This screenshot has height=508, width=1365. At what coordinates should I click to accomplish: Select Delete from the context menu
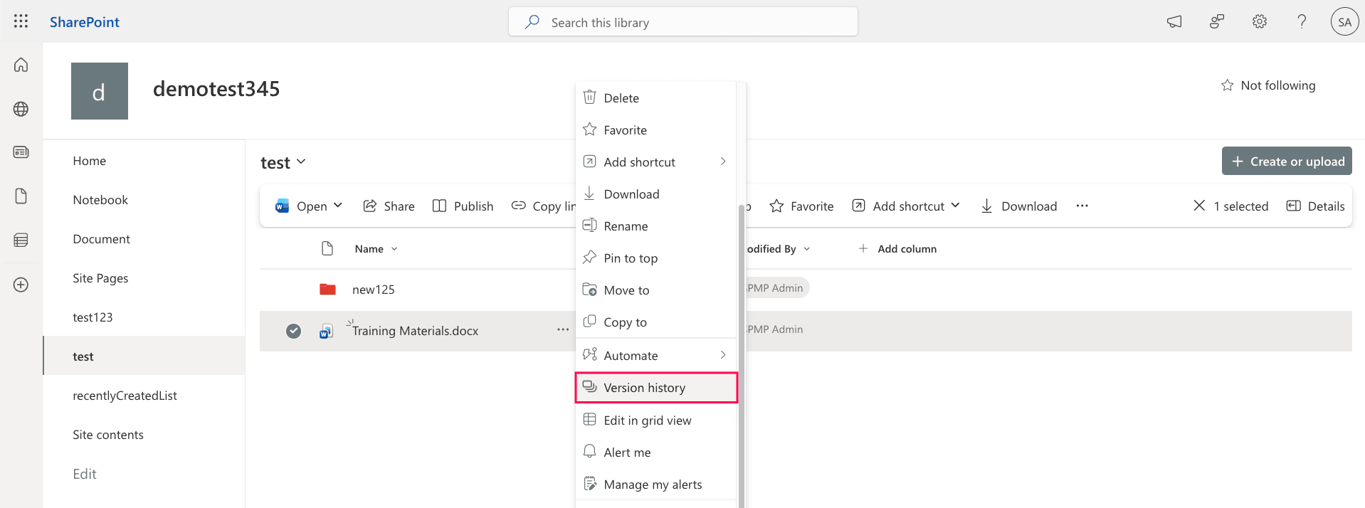655,98
